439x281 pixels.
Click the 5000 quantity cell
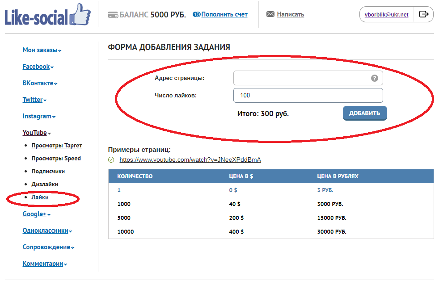click(x=124, y=218)
